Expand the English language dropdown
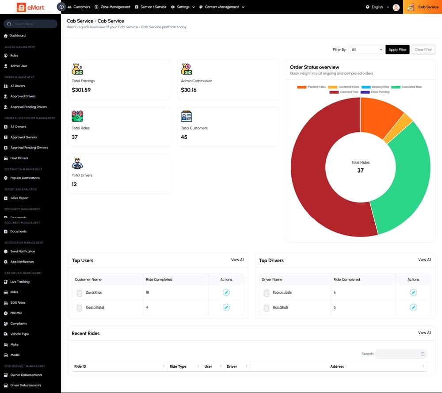 (377, 7)
